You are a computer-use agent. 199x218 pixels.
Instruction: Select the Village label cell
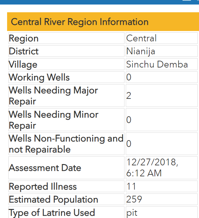coord(66,64)
